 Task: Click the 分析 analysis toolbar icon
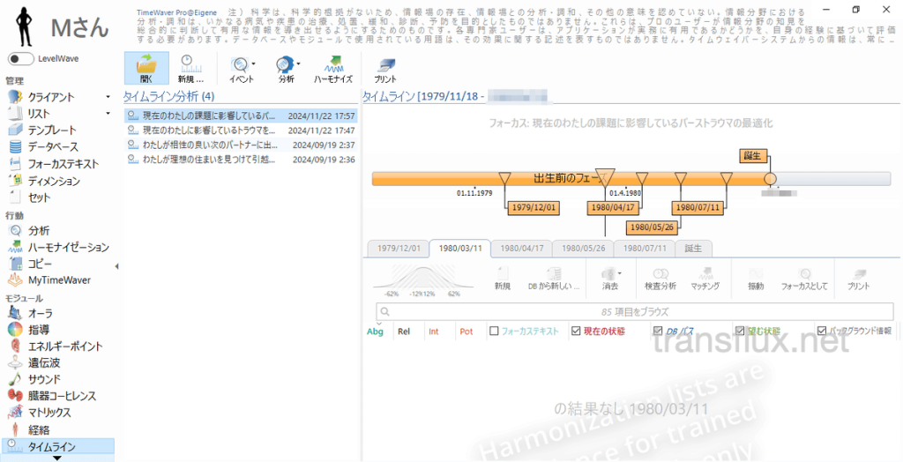click(286, 69)
